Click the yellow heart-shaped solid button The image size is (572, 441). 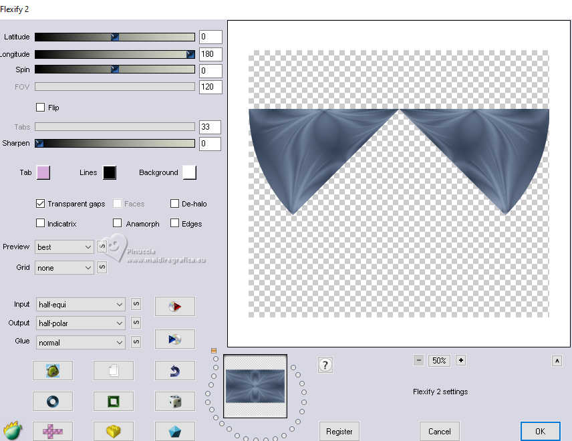(114, 431)
